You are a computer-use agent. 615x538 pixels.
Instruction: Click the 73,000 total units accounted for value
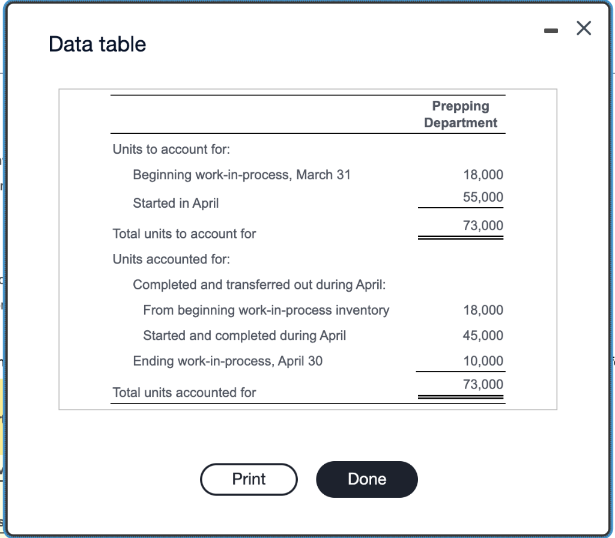(x=484, y=384)
